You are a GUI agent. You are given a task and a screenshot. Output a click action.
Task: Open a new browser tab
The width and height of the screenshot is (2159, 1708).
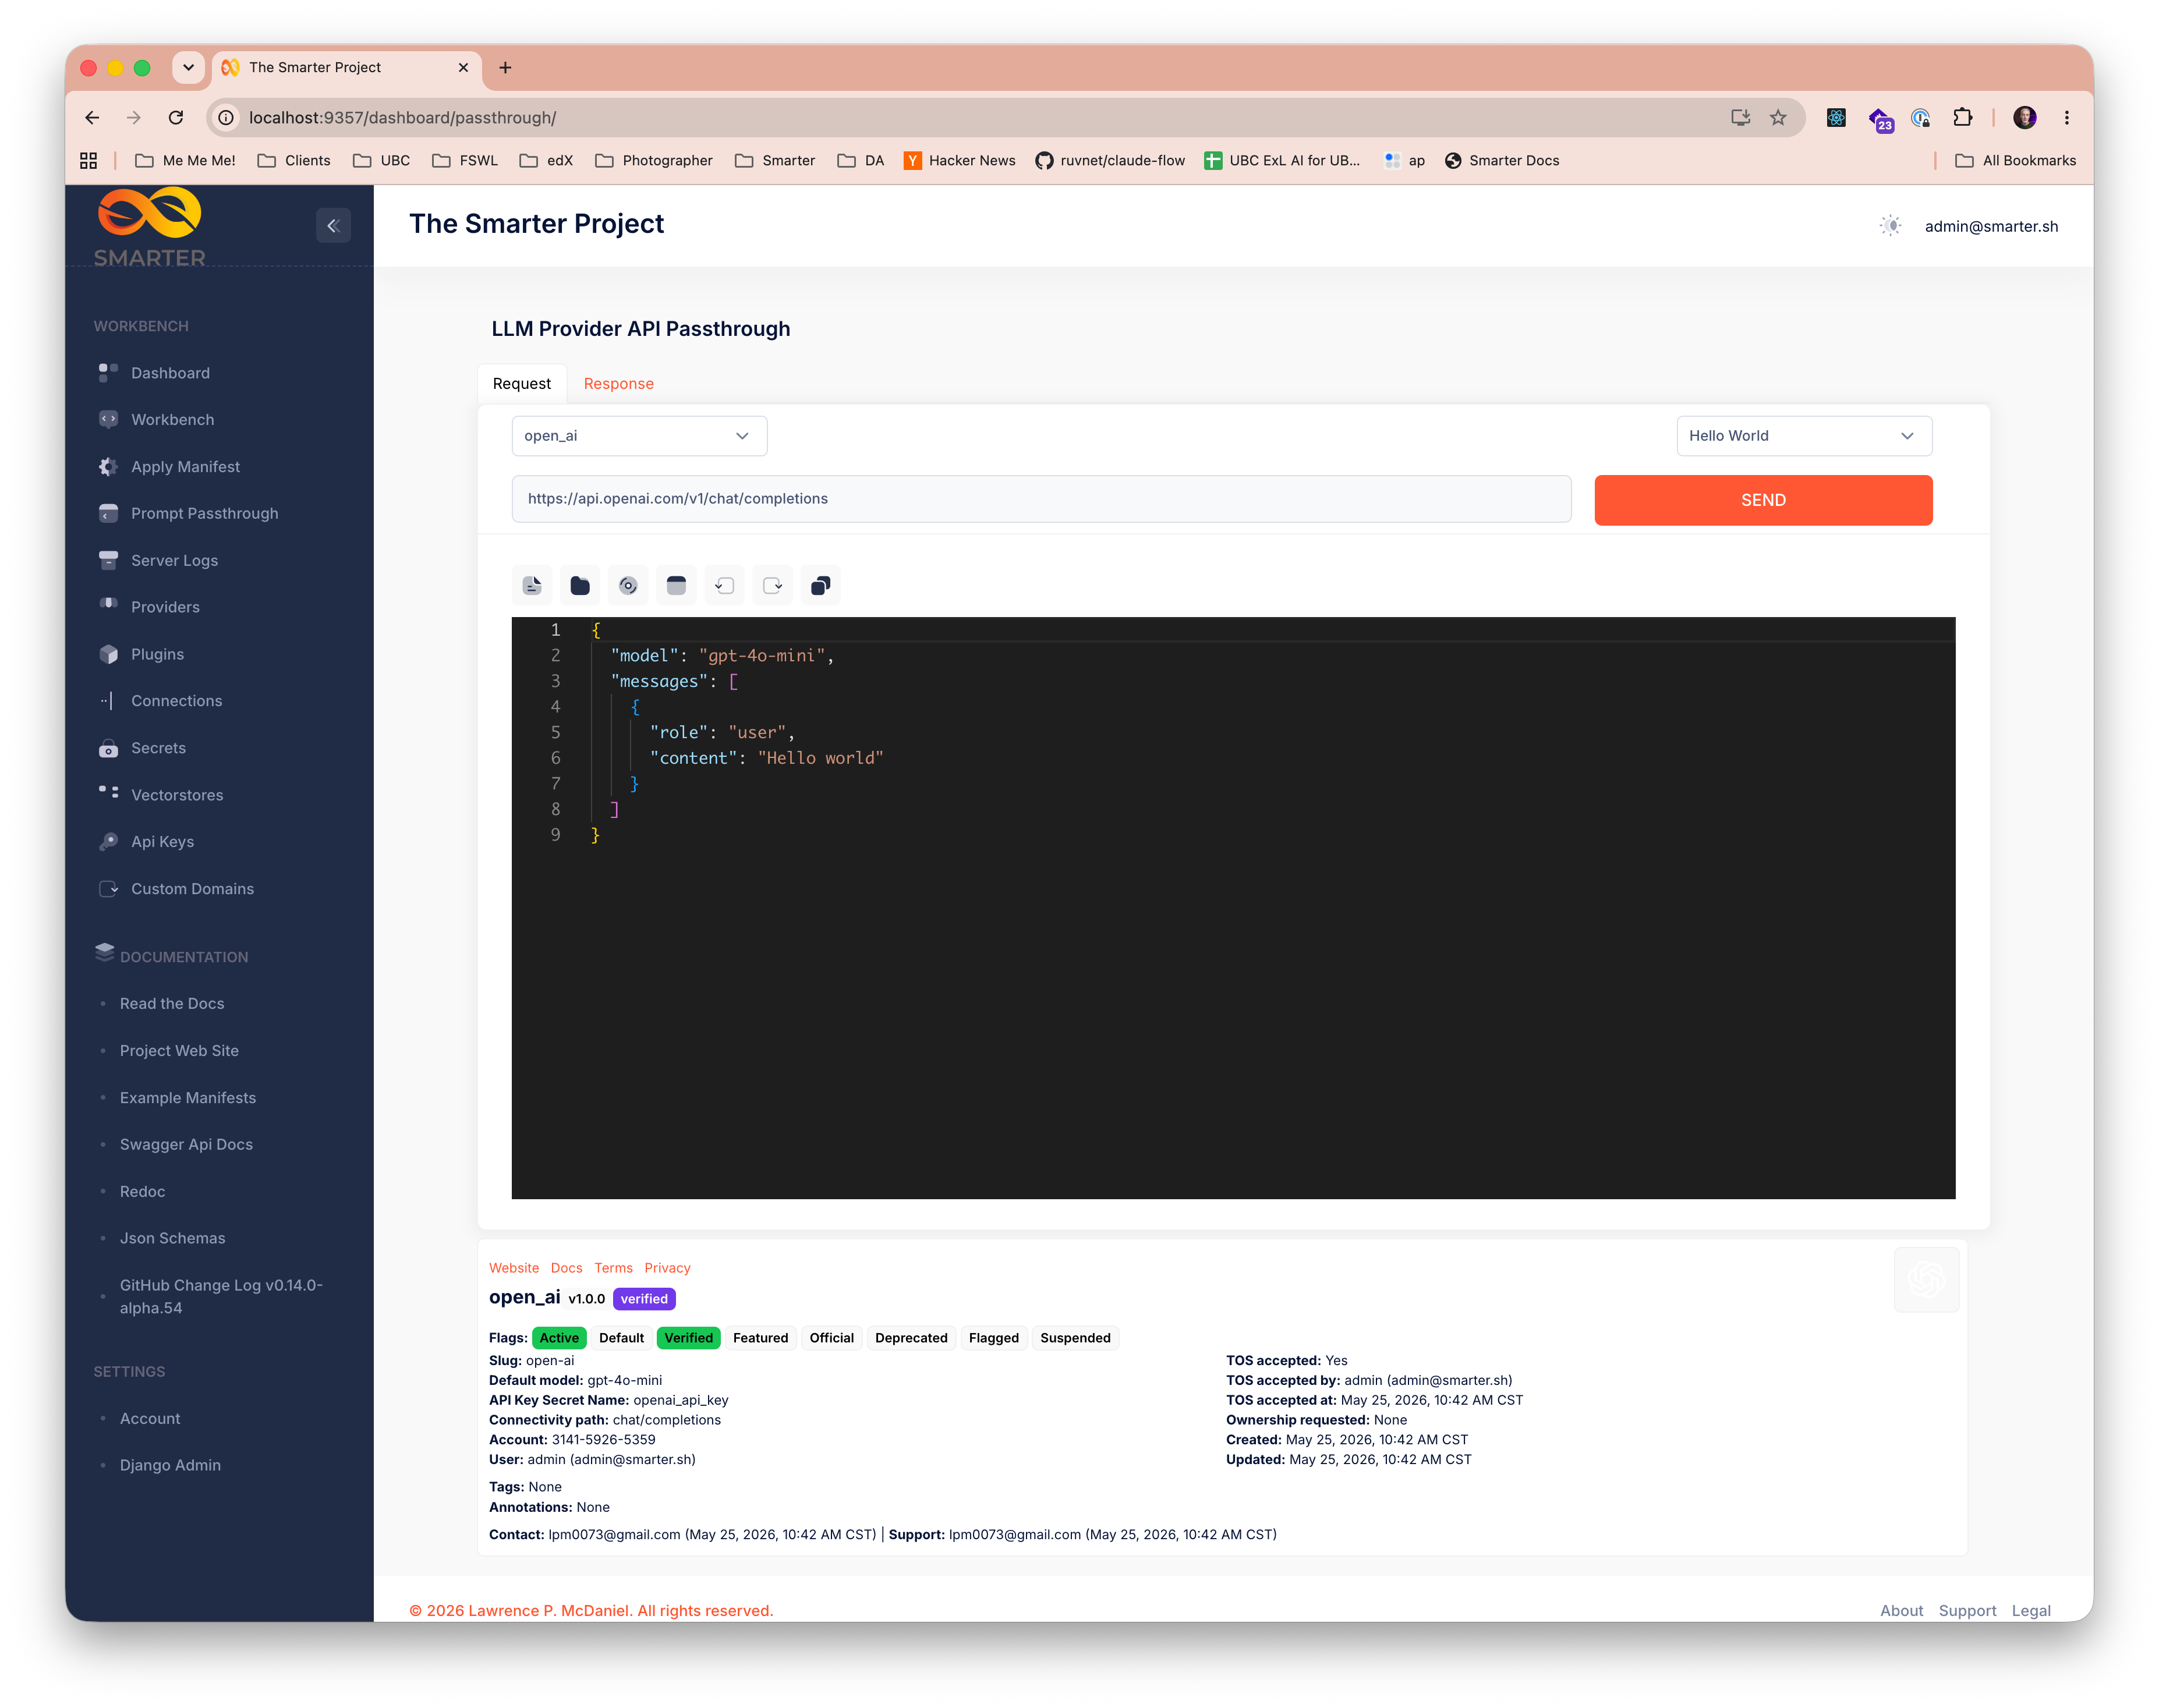[505, 68]
